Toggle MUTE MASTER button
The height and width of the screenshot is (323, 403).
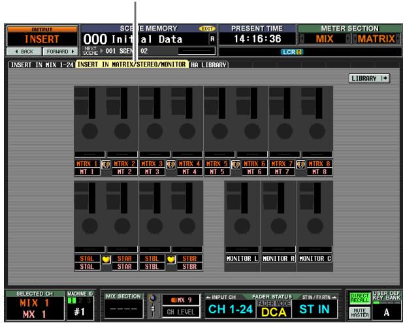click(359, 312)
